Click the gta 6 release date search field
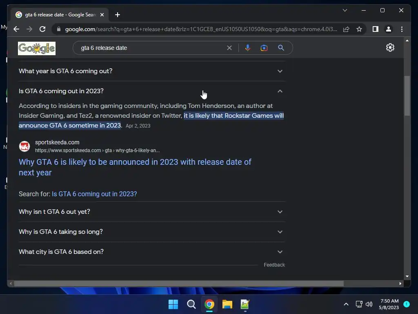This screenshot has width=418, height=314. click(152, 48)
